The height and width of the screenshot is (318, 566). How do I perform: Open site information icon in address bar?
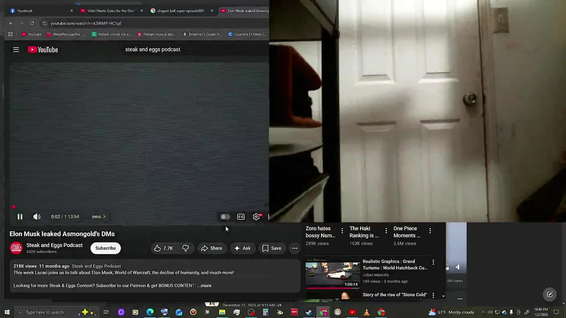(x=45, y=23)
